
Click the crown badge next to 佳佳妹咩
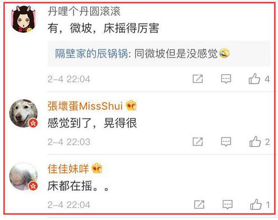click(x=97, y=168)
